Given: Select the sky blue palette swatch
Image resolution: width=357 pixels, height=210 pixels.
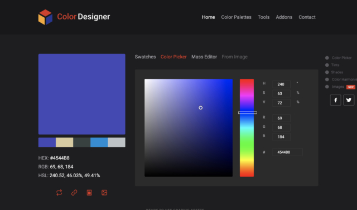Looking at the screenshot, I should tap(99, 142).
